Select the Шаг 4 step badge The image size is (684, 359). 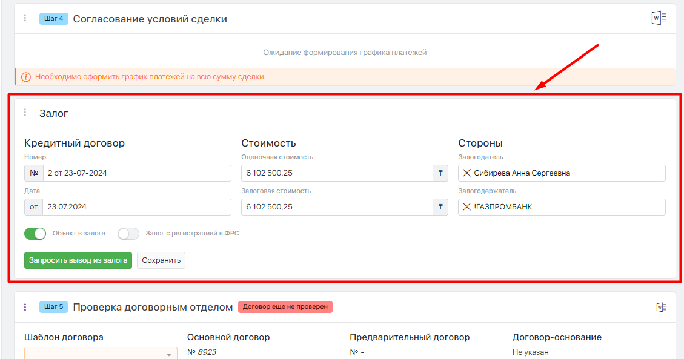54,18
